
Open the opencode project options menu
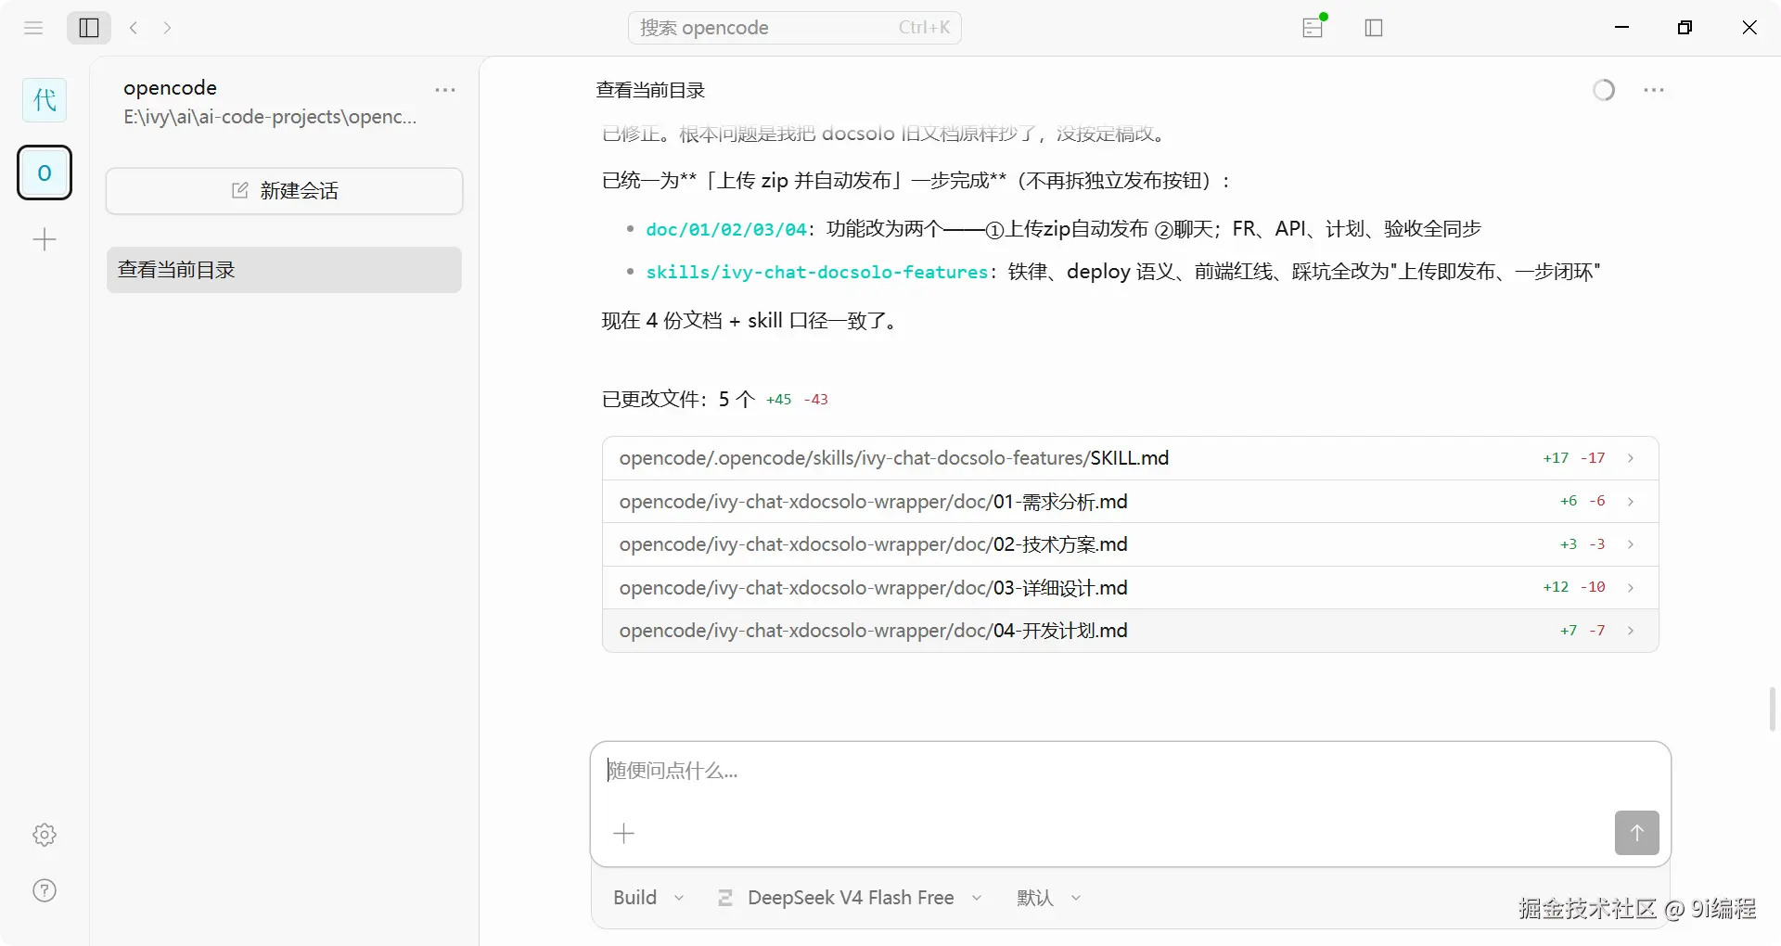coord(445,90)
